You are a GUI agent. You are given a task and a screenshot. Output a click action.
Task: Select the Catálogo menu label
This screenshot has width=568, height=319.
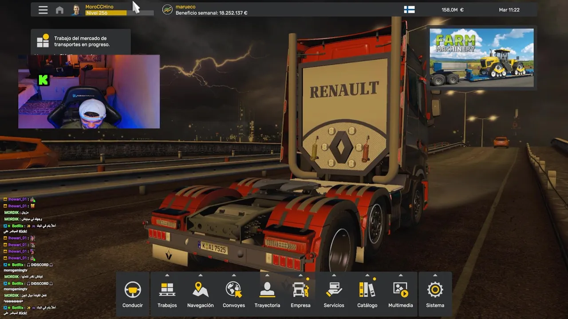tap(367, 305)
